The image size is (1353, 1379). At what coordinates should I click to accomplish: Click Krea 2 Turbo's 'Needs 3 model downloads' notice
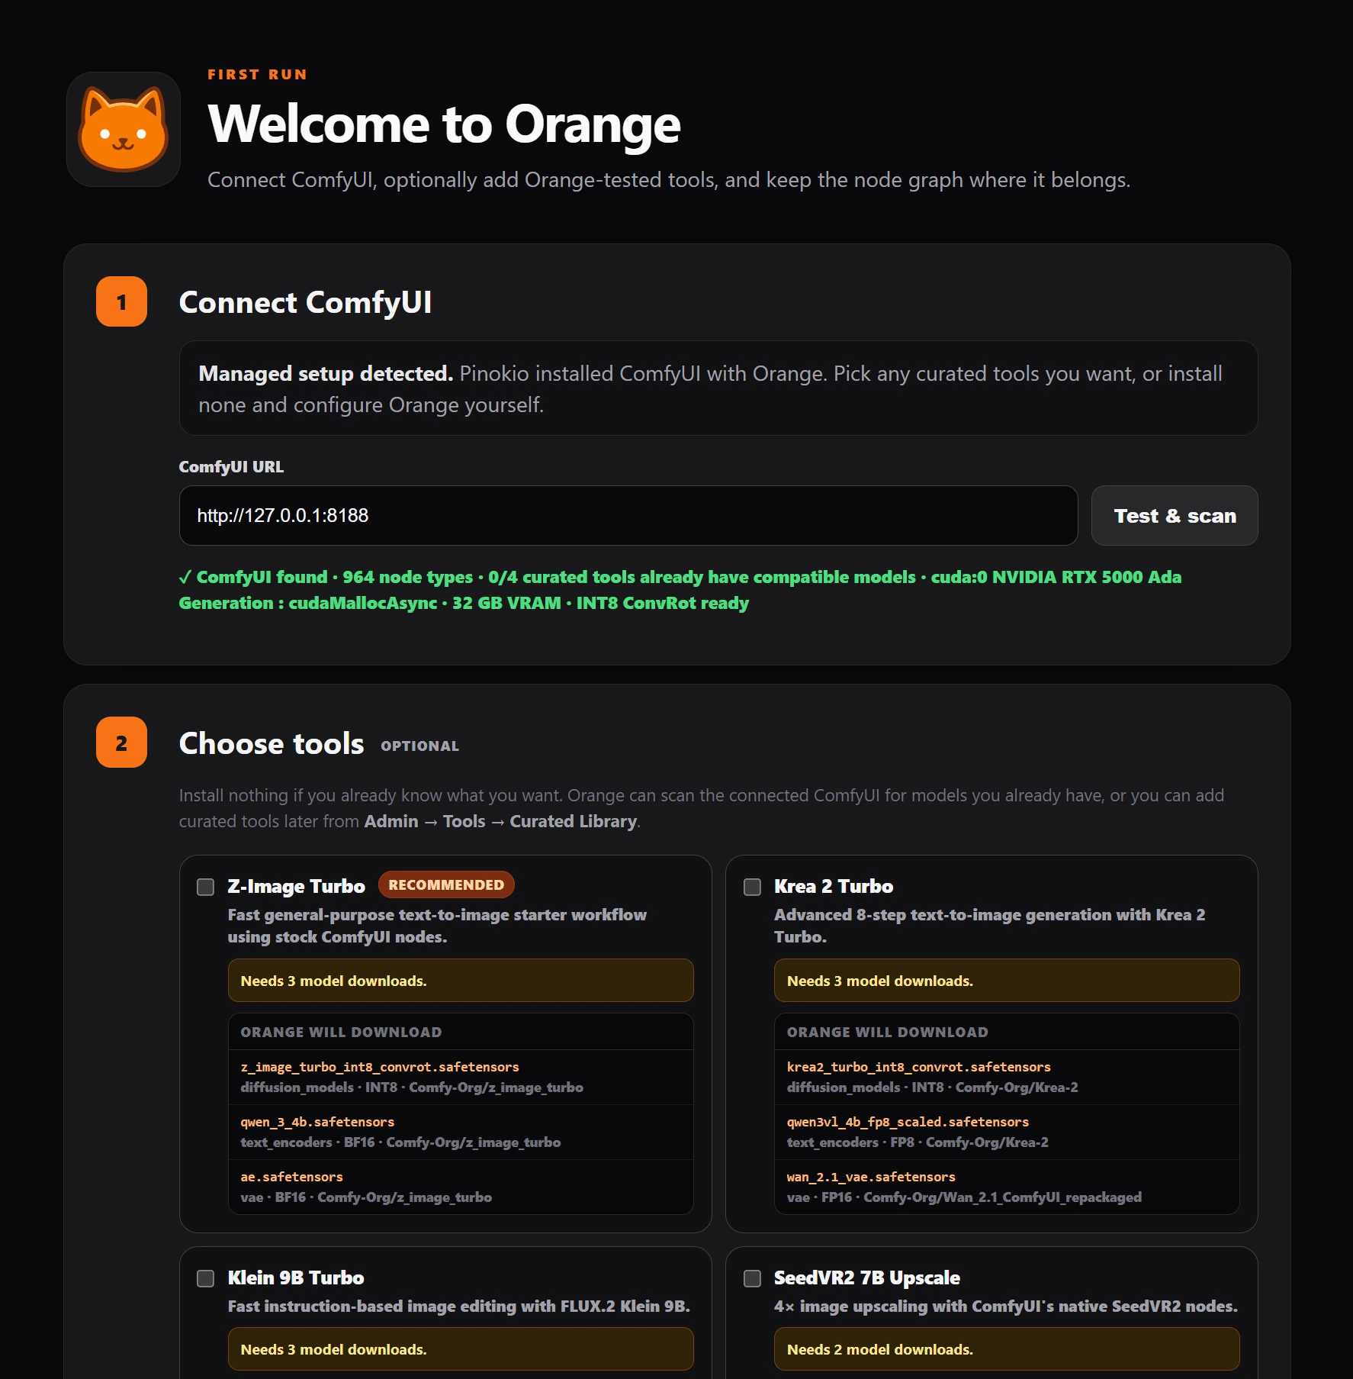coord(1007,981)
